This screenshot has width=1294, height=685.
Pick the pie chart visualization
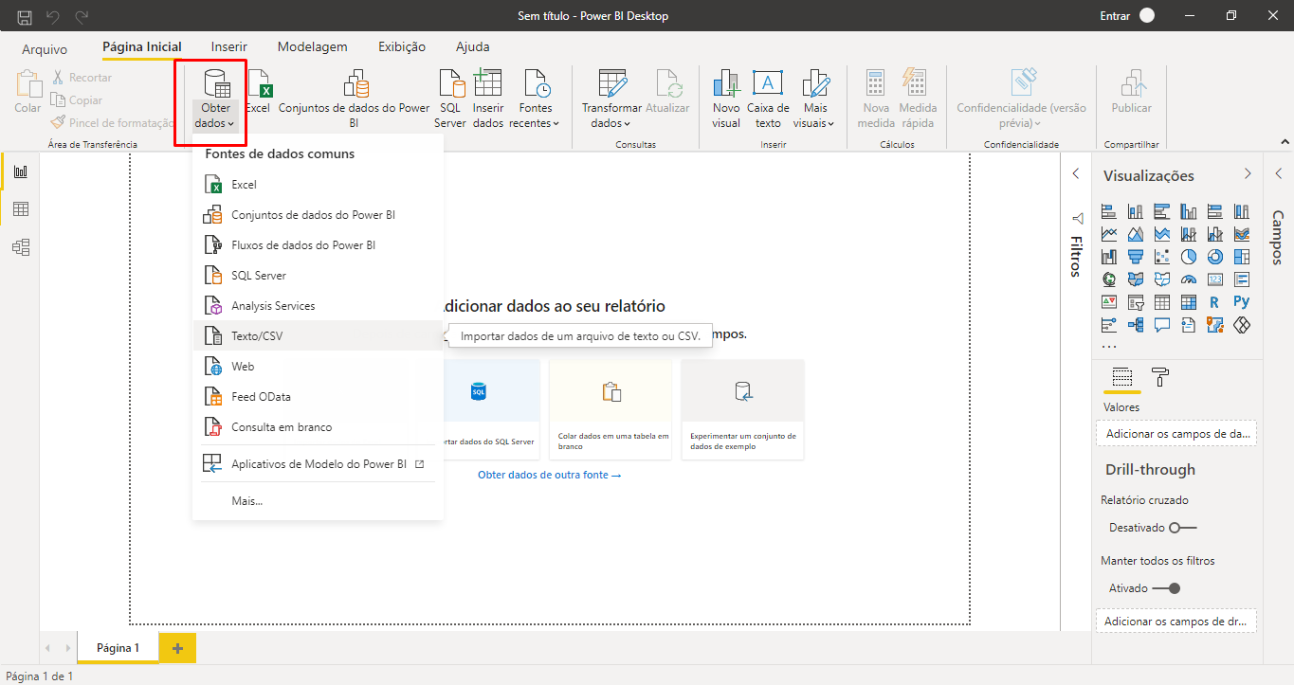(1189, 256)
